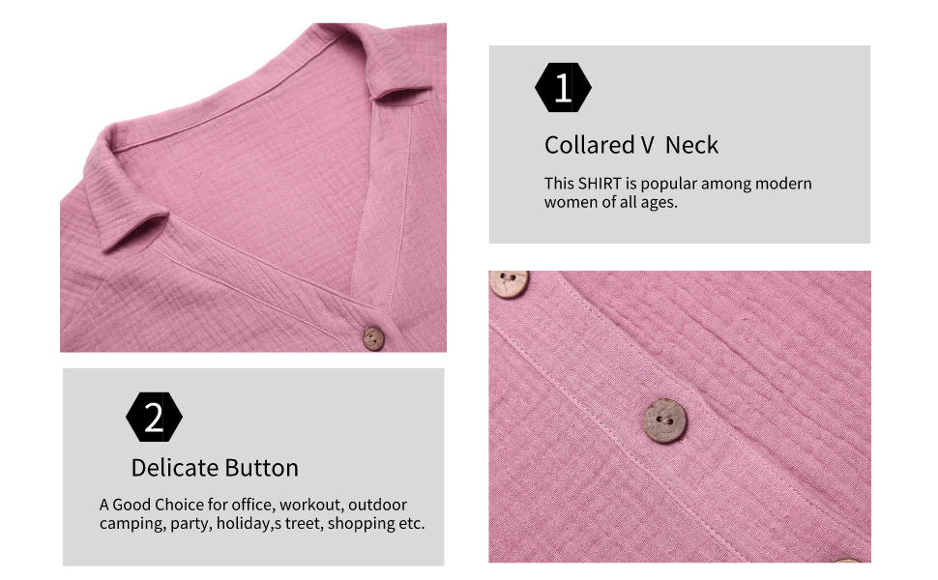The image size is (938, 580).
Task: Click the partial wooden button in the close-up's lower-right corner
Action: [847, 561]
